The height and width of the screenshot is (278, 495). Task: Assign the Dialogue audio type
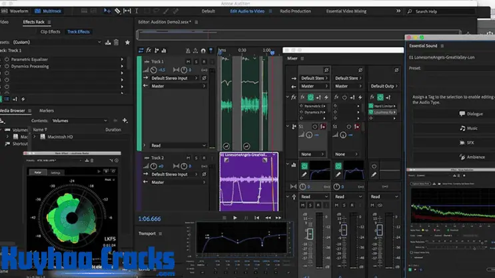(x=470, y=114)
